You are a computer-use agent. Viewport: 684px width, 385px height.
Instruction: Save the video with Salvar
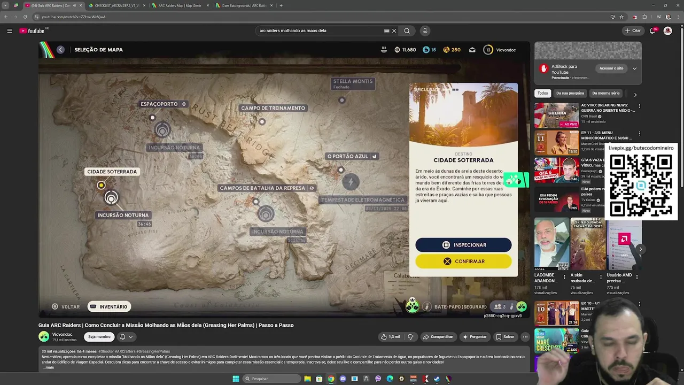click(x=504, y=337)
